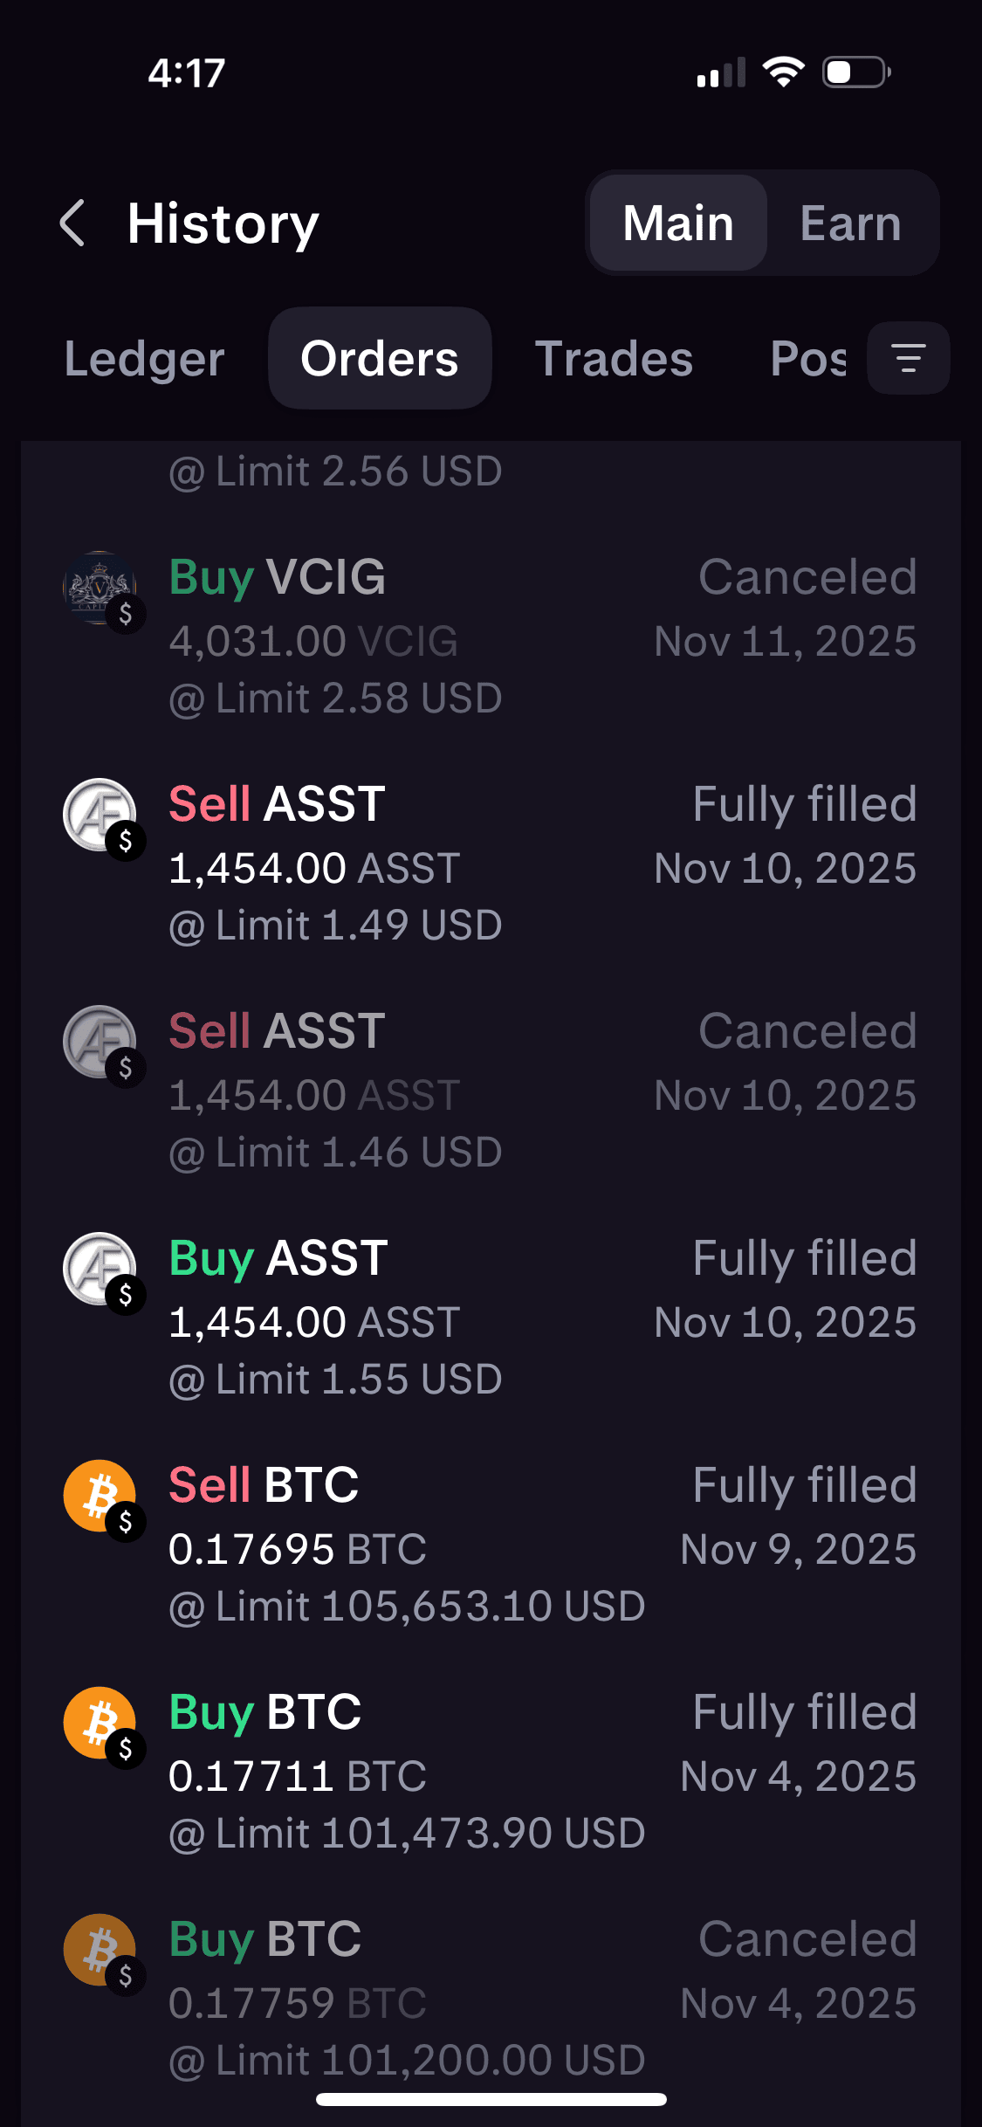Tap ASST icon on filled sell order
Viewport: 982px width, 2127px height.
pyautogui.click(x=100, y=815)
